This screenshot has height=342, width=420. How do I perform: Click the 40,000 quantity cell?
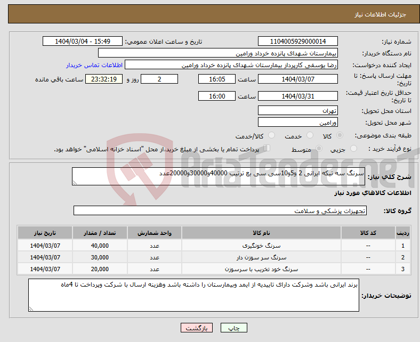100,246
